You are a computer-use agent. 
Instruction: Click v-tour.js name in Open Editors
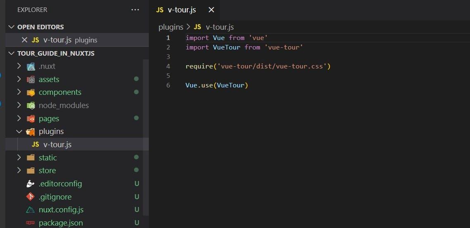click(57, 40)
